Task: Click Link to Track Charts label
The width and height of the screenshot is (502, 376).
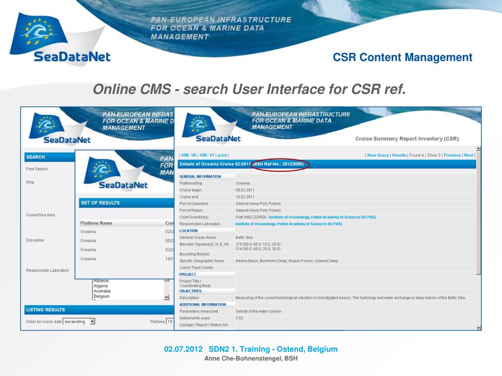Action: (196, 268)
